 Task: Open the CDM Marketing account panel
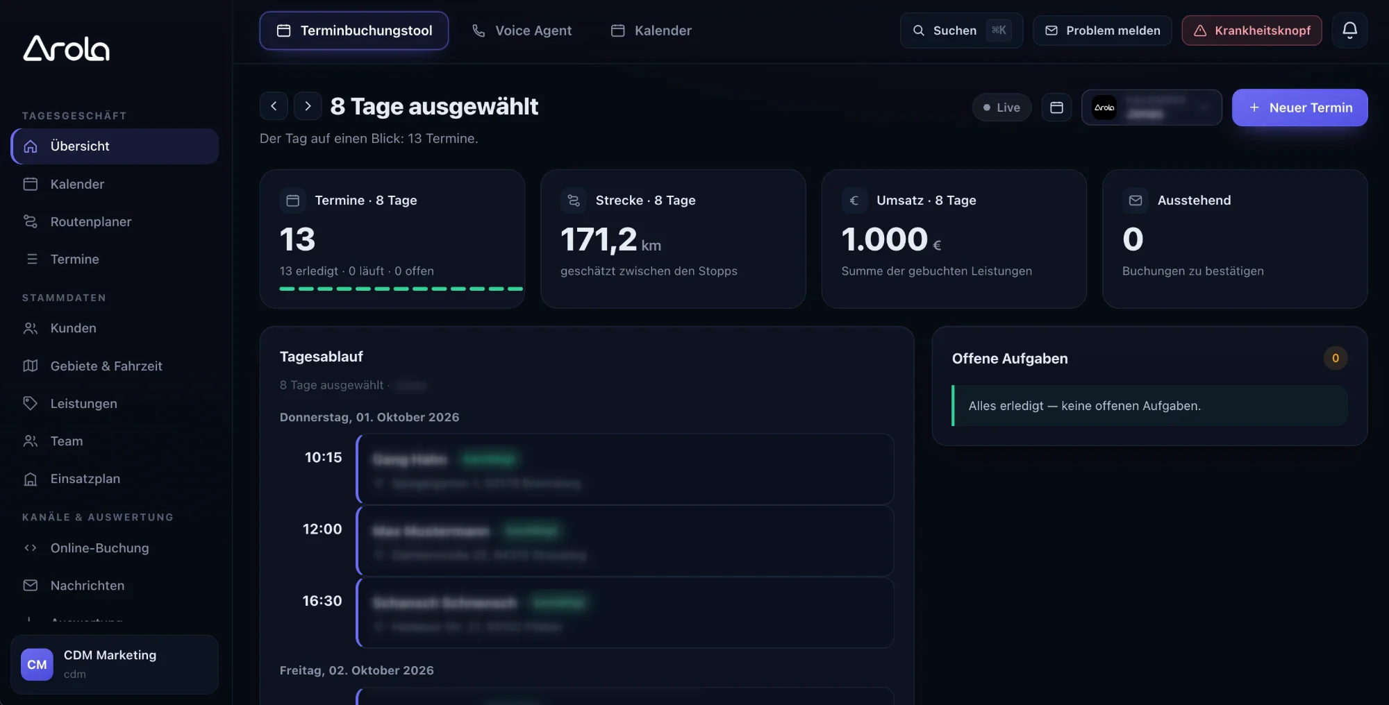(x=115, y=664)
